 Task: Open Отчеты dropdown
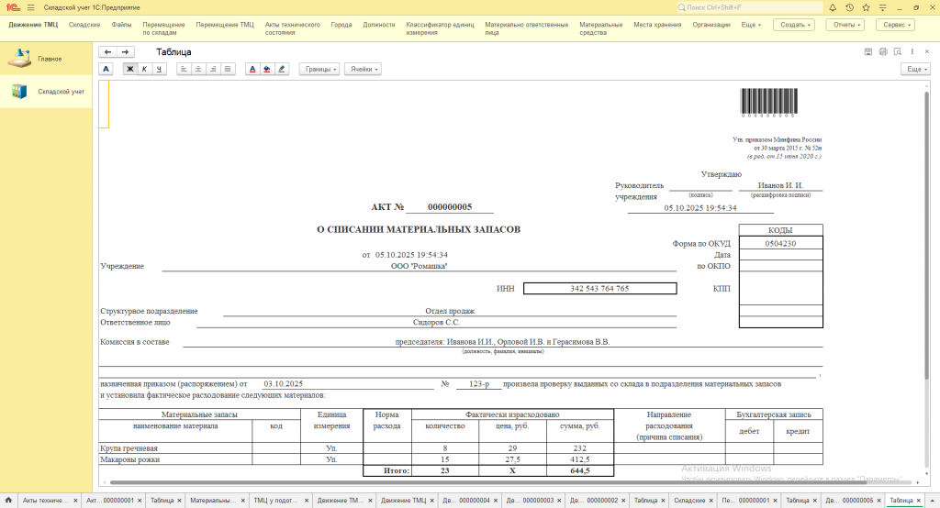click(846, 25)
